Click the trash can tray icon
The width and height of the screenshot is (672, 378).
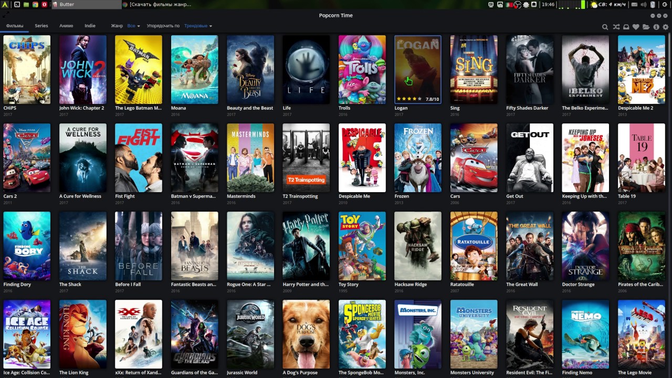pyautogui.click(x=653, y=5)
